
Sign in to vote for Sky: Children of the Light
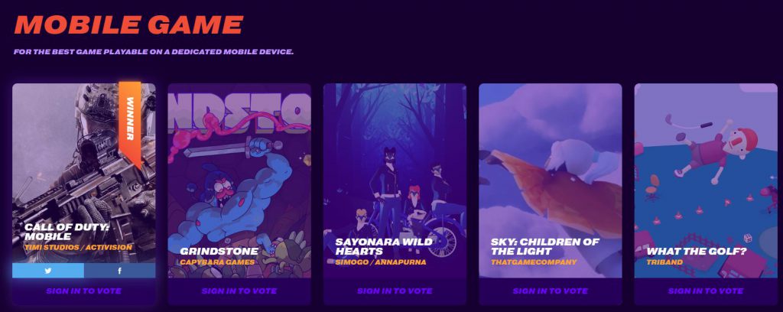551,291
